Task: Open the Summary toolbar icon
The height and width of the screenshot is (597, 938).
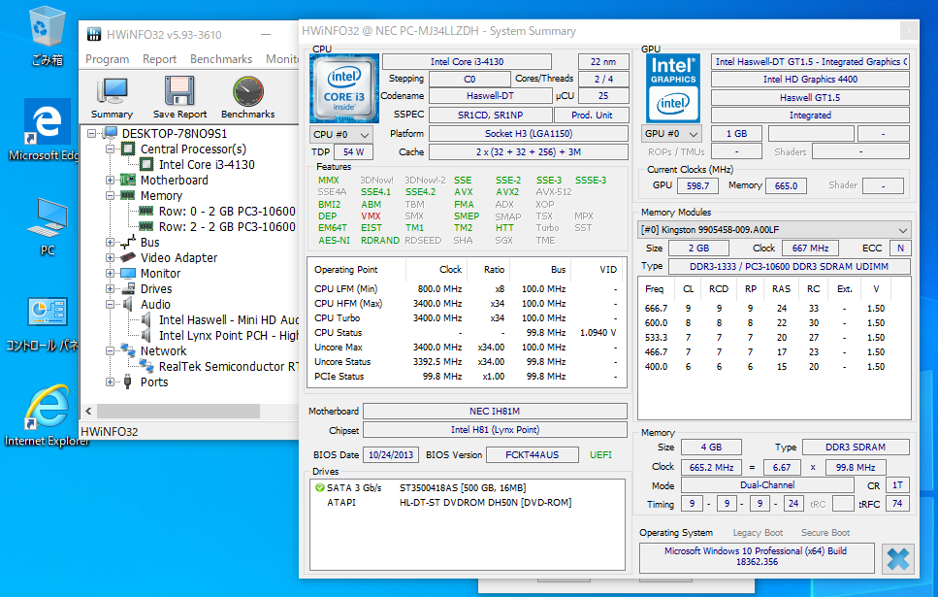Action: (x=112, y=98)
